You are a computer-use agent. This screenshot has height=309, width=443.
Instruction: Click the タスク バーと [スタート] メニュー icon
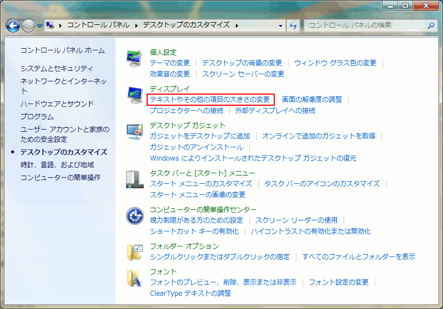[135, 178]
